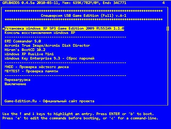
Task: Choose Windows Key Enterprise 9.3 password reset
Action: coord(49,58)
